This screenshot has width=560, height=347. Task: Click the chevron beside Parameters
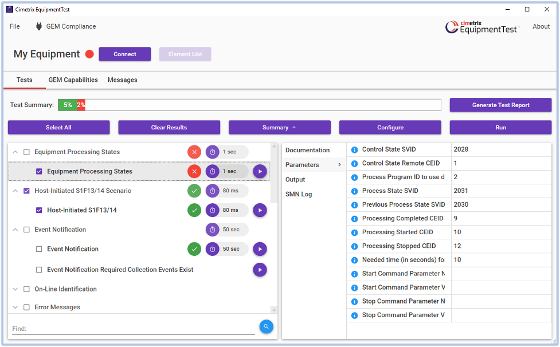tap(339, 165)
